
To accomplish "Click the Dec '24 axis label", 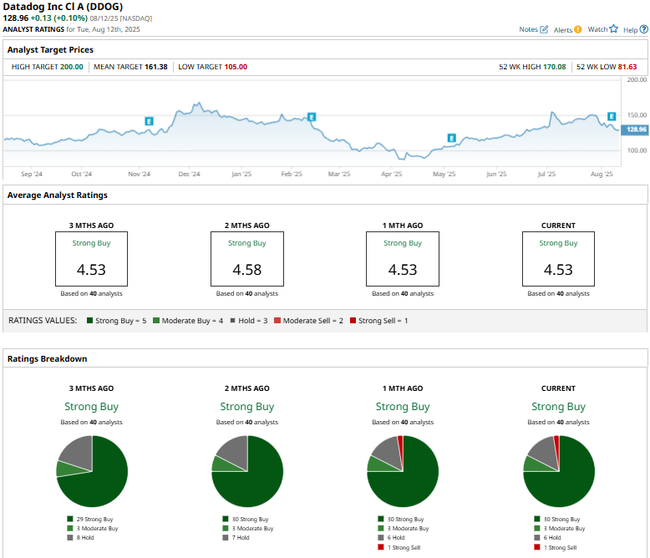I will [x=189, y=174].
